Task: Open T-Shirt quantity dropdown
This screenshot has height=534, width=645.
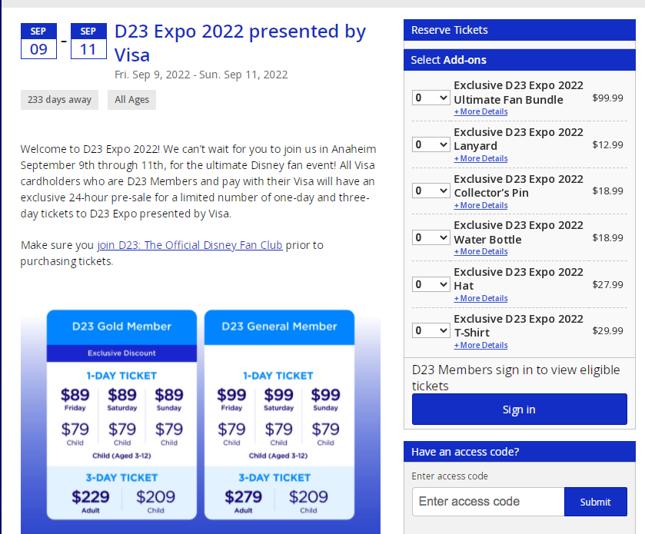Action: [x=431, y=330]
